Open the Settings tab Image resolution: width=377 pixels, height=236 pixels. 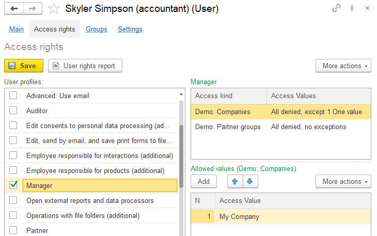click(130, 29)
